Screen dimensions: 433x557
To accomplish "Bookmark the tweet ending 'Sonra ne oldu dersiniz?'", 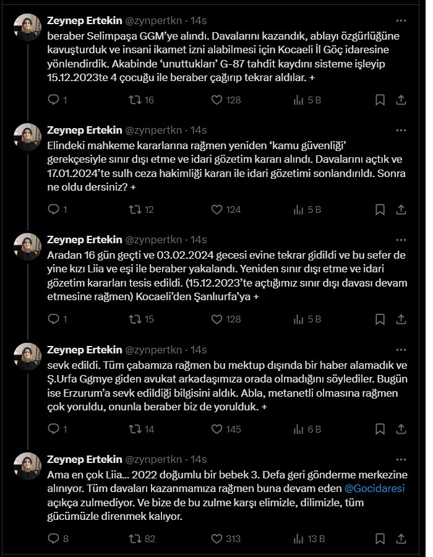I will (379, 210).
